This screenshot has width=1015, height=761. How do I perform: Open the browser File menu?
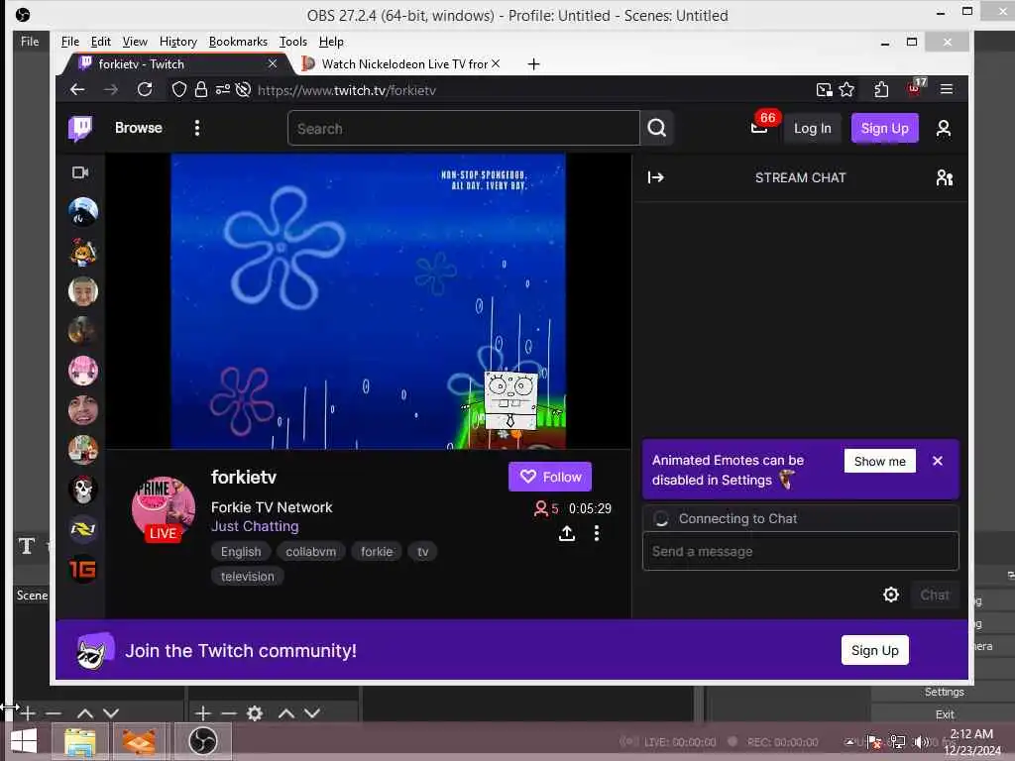tap(70, 42)
